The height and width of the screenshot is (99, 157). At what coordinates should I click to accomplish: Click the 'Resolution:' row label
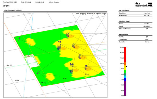(122, 13)
